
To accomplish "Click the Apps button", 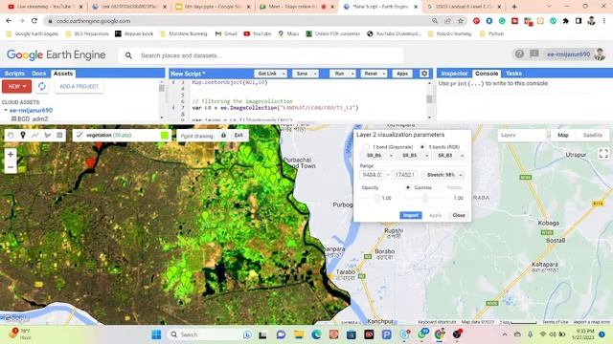I will pos(402,74).
